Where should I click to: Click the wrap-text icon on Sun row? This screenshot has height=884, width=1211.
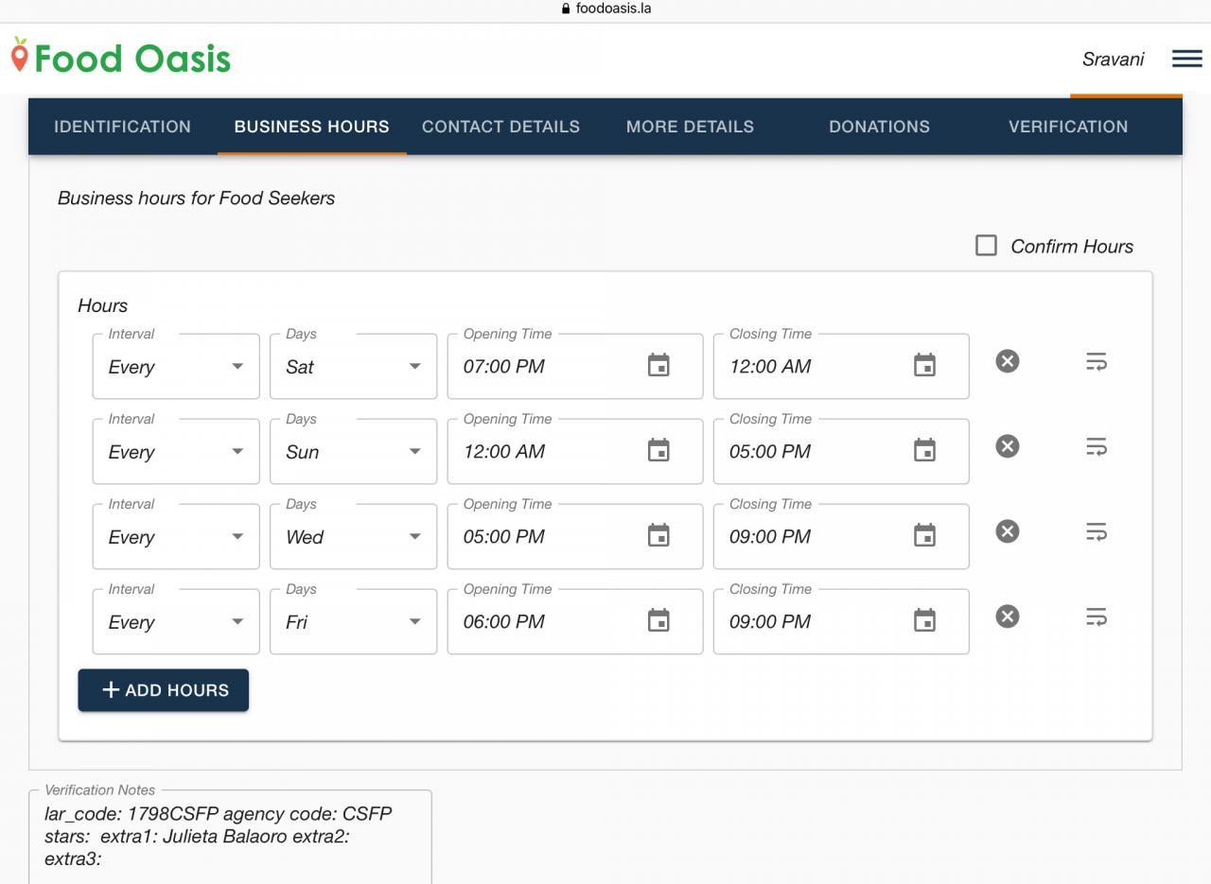pyautogui.click(x=1097, y=446)
